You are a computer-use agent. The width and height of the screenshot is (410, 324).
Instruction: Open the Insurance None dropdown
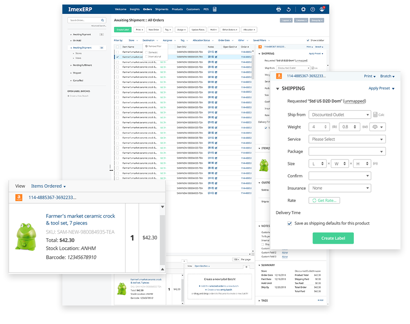tap(339, 188)
